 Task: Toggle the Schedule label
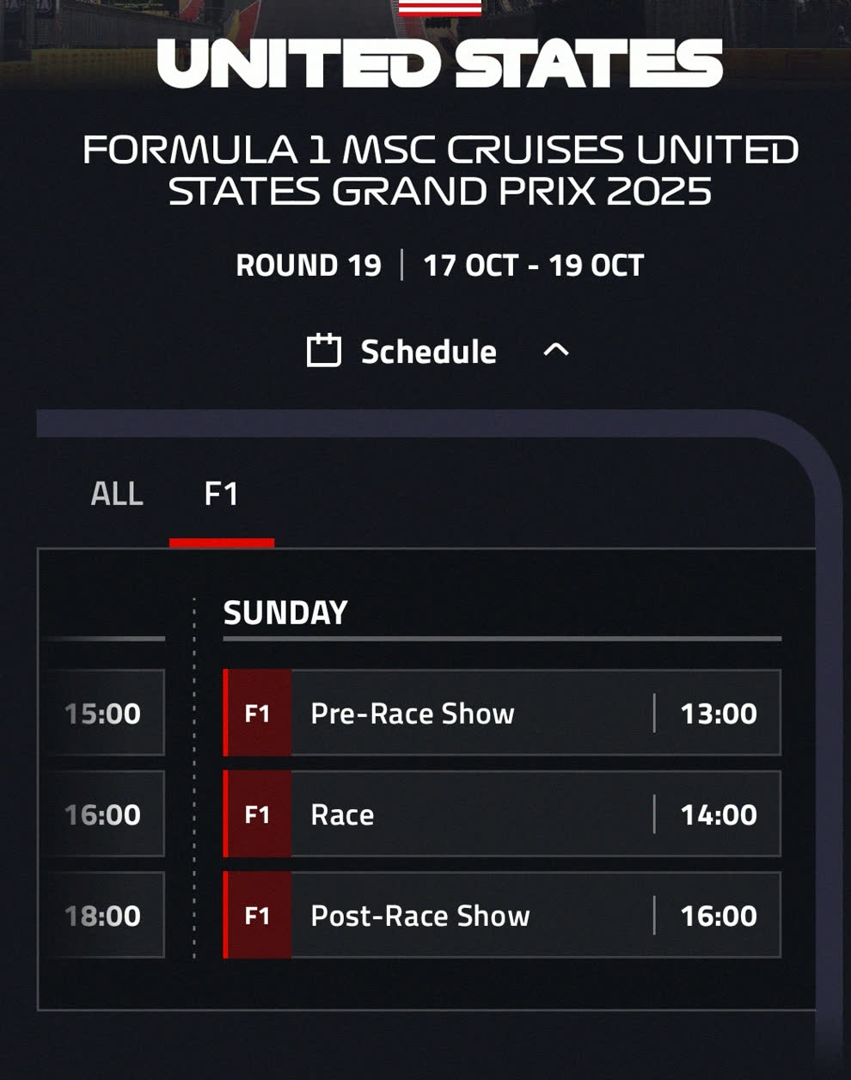(428, 352)
